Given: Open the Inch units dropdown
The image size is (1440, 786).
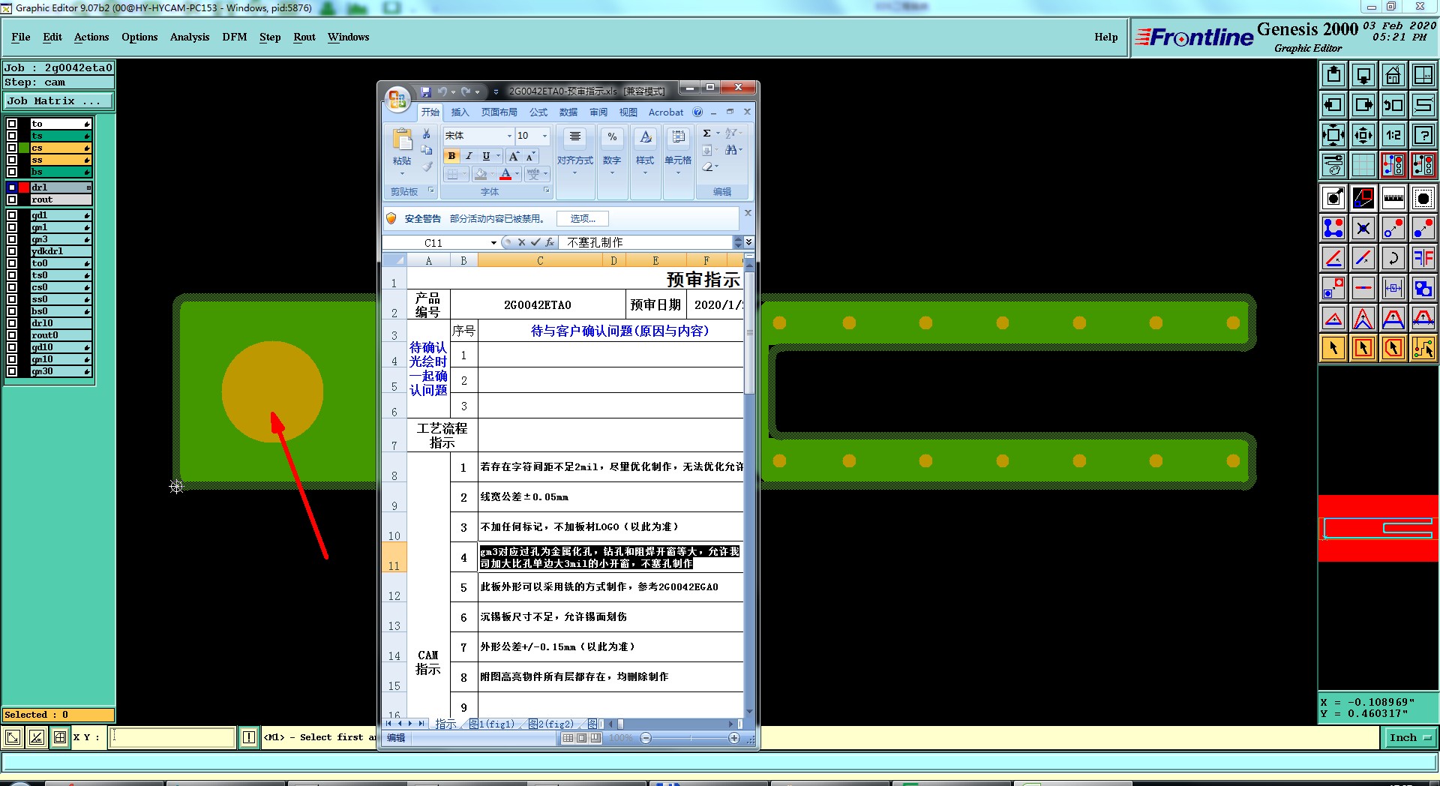Looking at the screenshot, I should 1409,738.
